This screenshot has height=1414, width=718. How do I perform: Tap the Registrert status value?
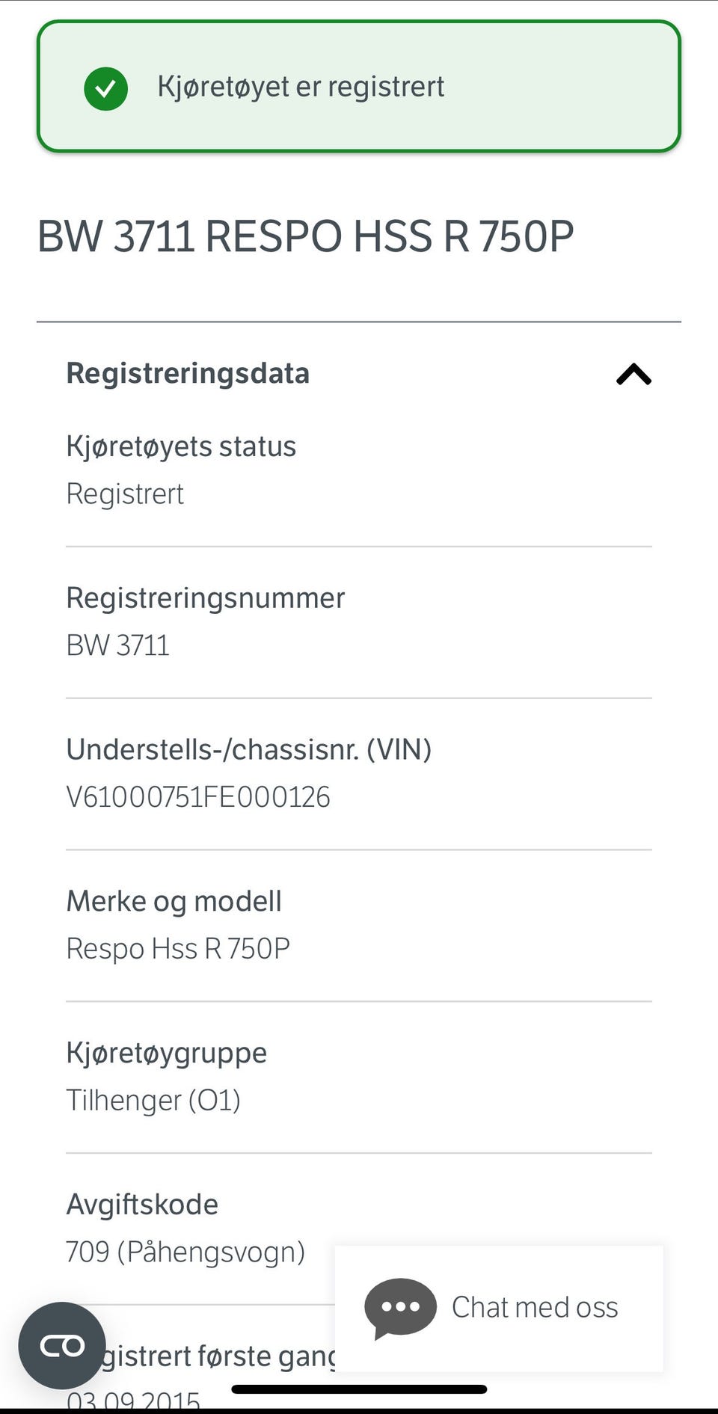click(125, 494)
